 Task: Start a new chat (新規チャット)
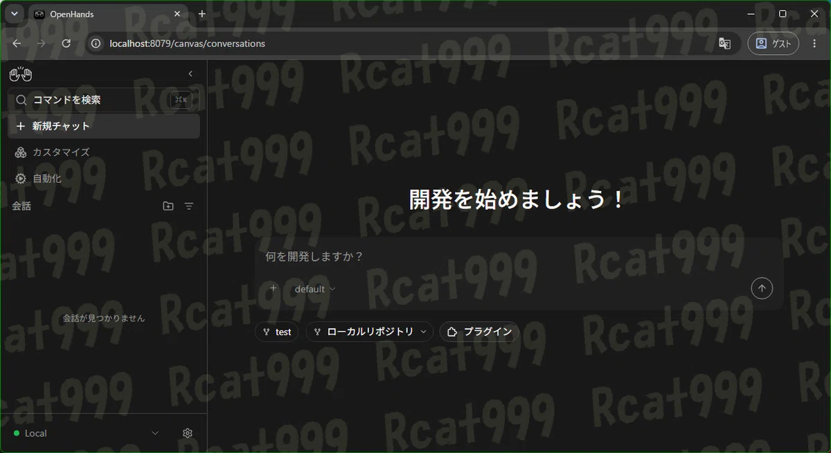(104, 126)
